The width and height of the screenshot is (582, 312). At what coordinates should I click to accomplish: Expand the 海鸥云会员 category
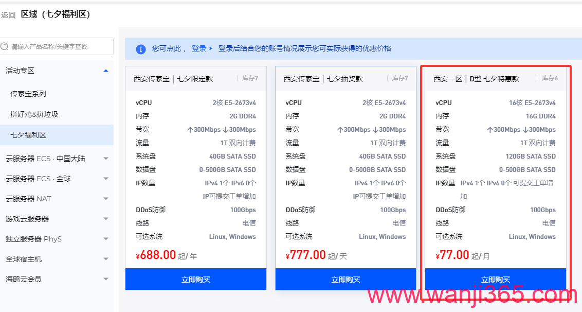click(106, 279)
